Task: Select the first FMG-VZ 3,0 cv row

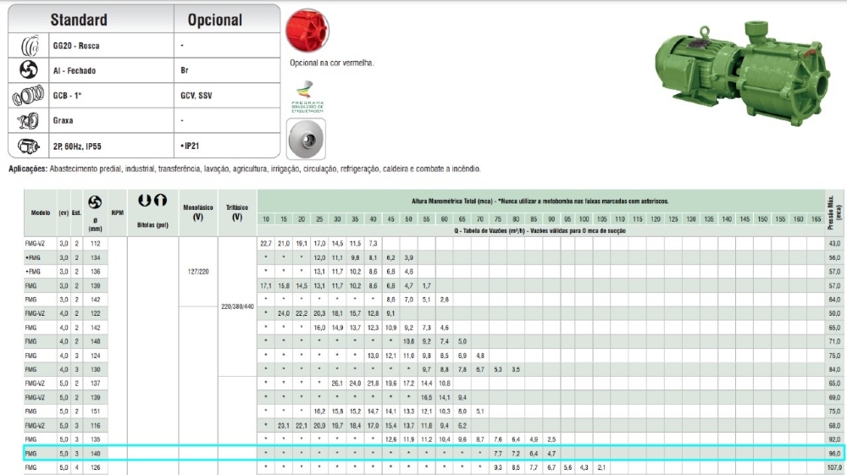Action: pos(39,244)
